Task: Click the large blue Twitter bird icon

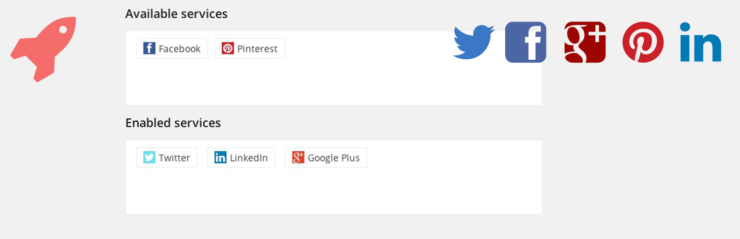Action: 473,43
